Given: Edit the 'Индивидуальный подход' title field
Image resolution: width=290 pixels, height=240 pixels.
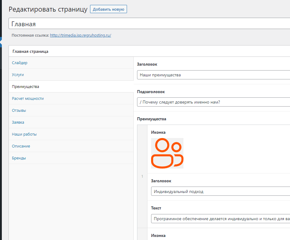Looking at the screenshot, I should click(220, 191).
